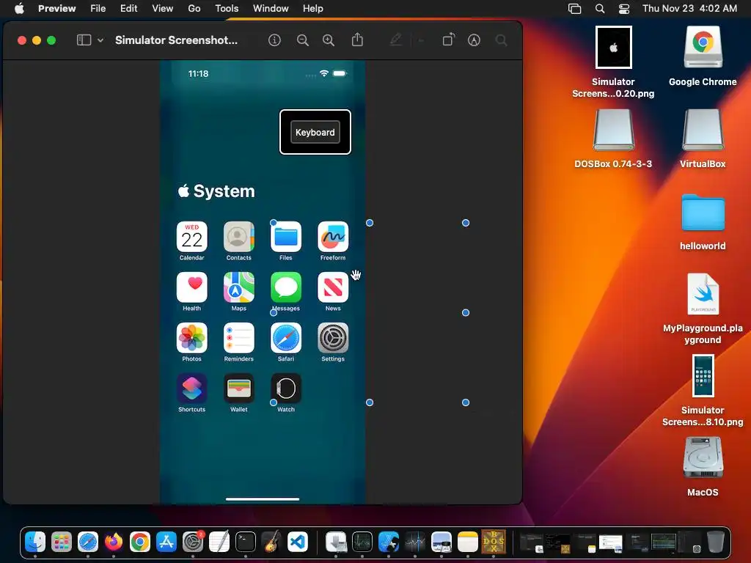Select the MacOS hard drive icon

click(703, 457)
